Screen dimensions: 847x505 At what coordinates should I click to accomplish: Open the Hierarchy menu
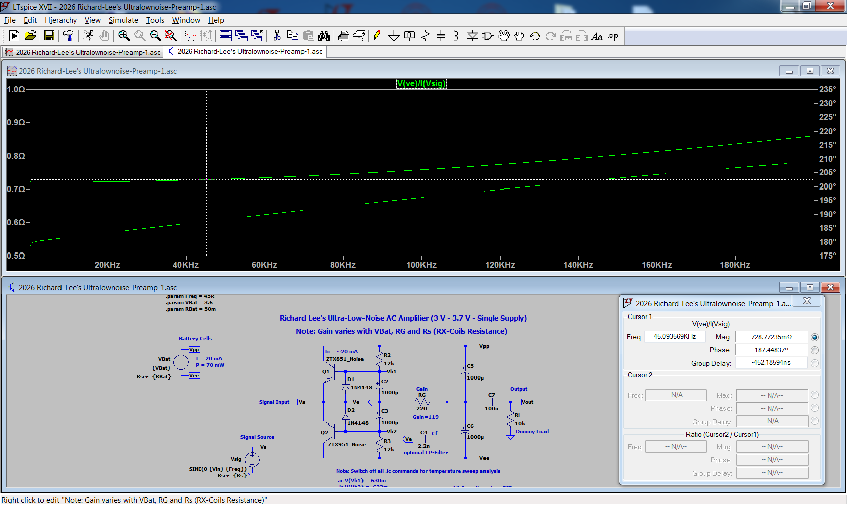click(x=60, y=20)
